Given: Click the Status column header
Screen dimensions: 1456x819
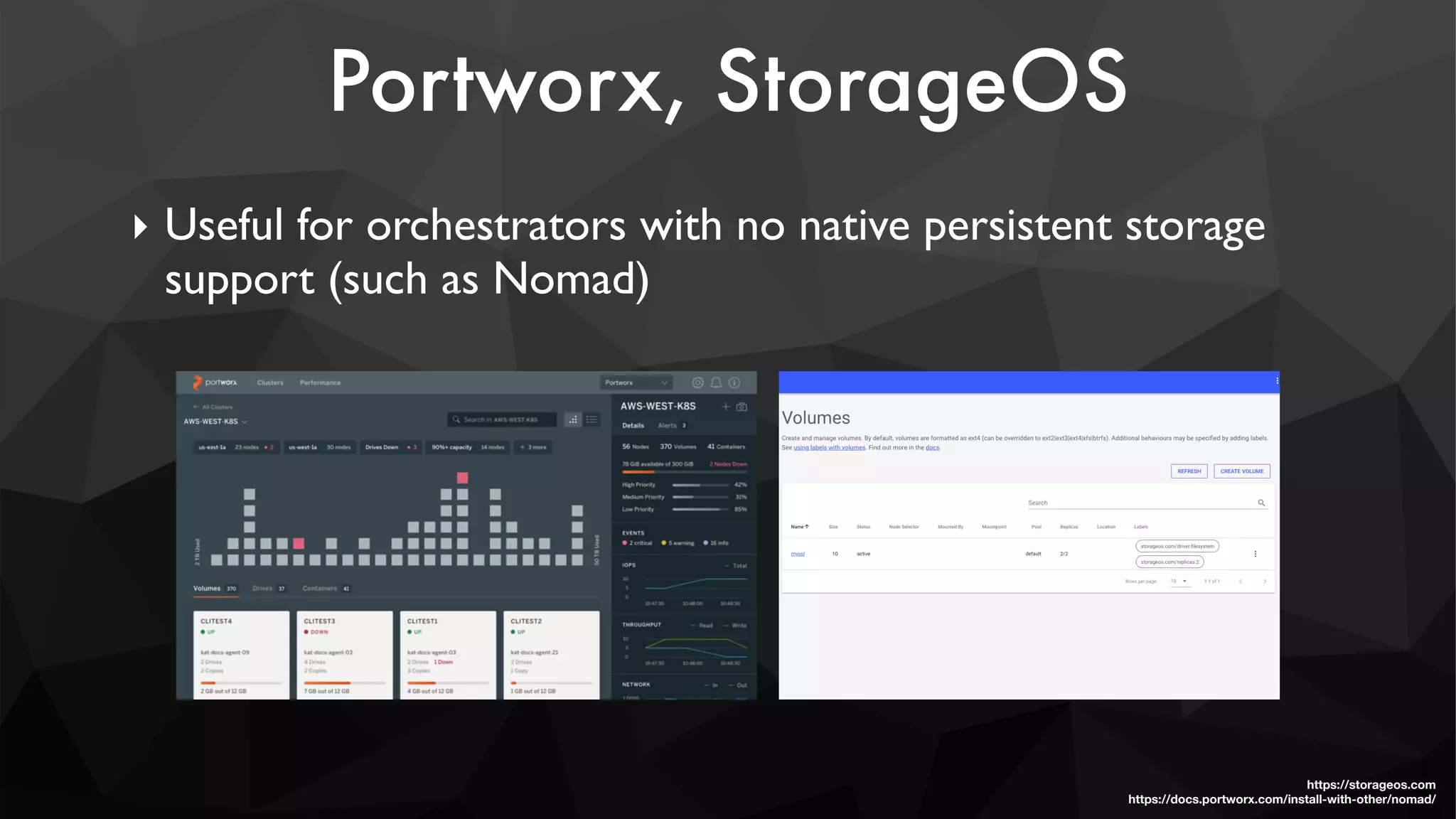Looking at the screenshot, I should tap(863, 527).
